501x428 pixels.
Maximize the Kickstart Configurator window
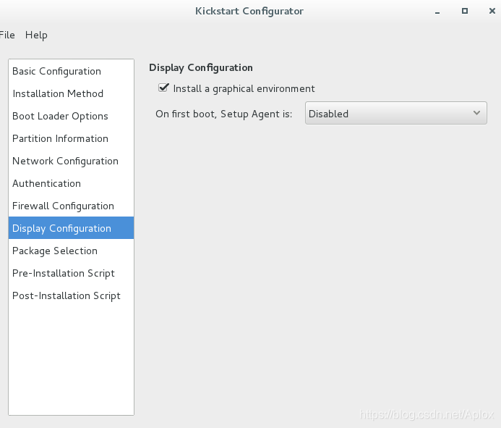point(465,11)
